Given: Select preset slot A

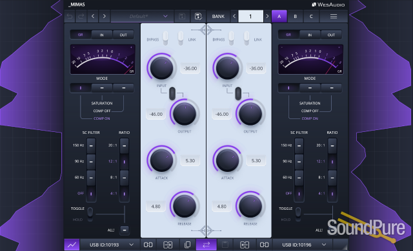Looking at the screenshot, I should coord(279,16).
